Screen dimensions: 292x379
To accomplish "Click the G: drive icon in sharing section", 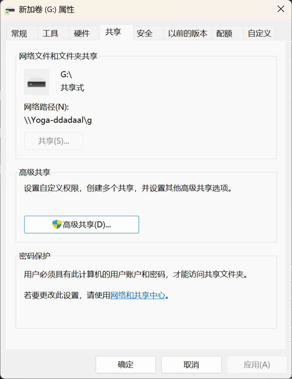I will (x=37, y=82).
